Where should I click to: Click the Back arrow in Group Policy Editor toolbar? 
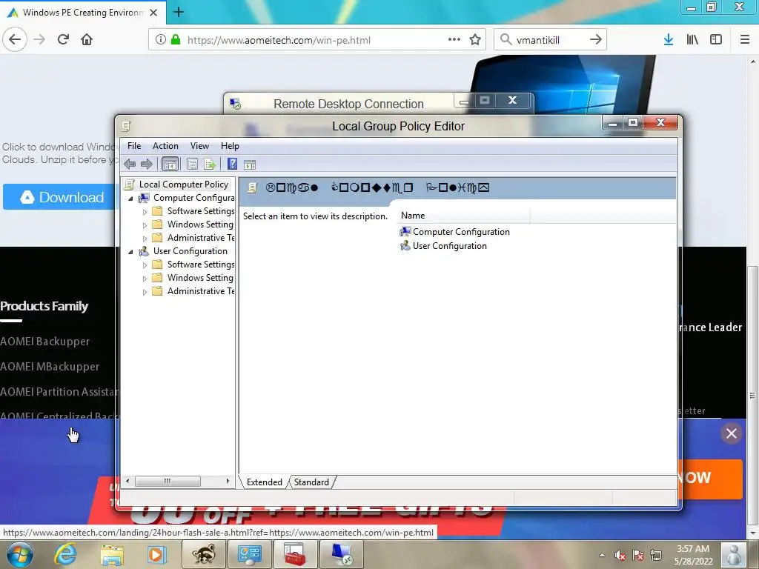coord(130,164)
